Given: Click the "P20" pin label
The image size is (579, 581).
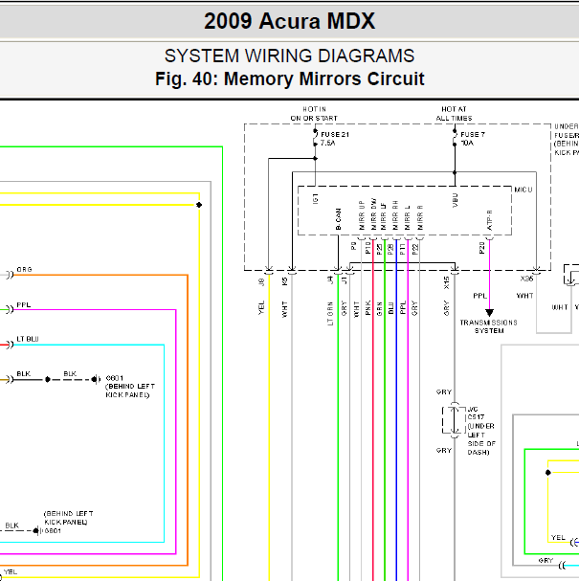Looking at the screenshot, I should [481, 248].
